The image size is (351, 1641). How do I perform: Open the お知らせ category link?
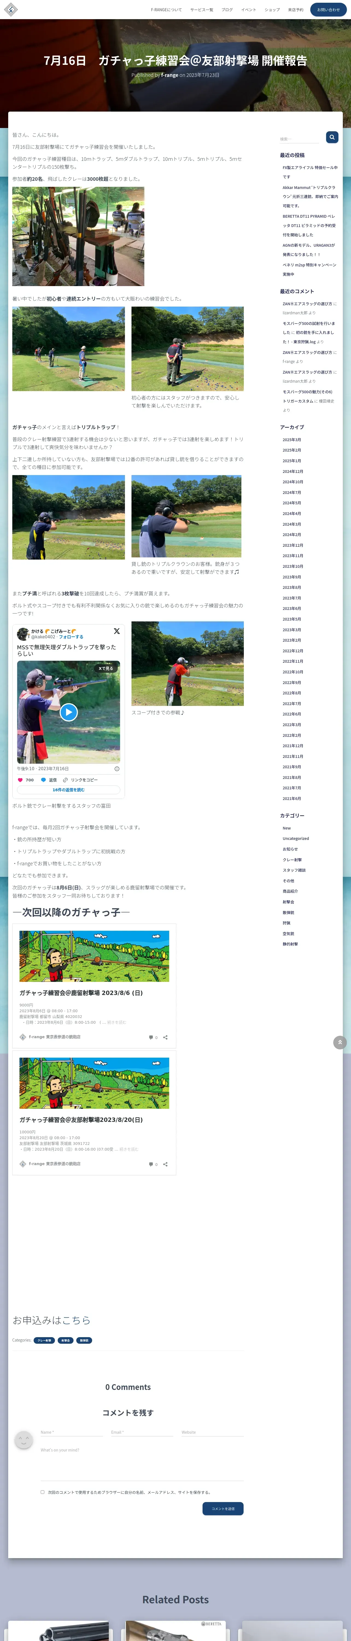(x=291, y=849)
